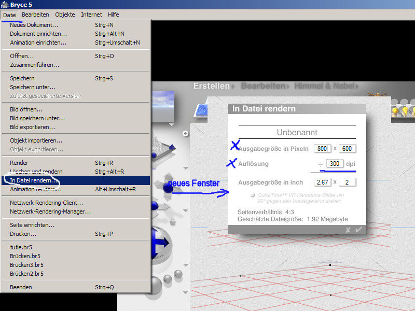Open the triangle menu beside the trackball sphere
This screenshot has height=311, width=415.
[186, 265]
